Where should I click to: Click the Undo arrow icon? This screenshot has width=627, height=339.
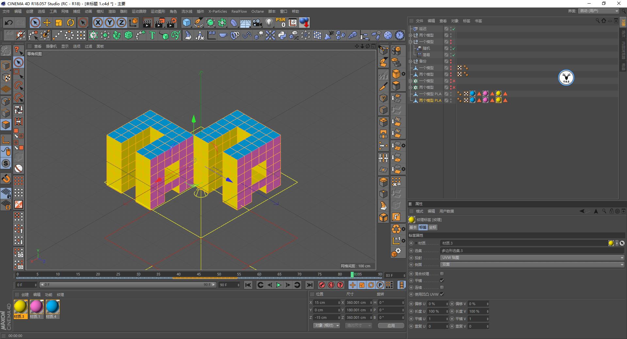point(9,22)
